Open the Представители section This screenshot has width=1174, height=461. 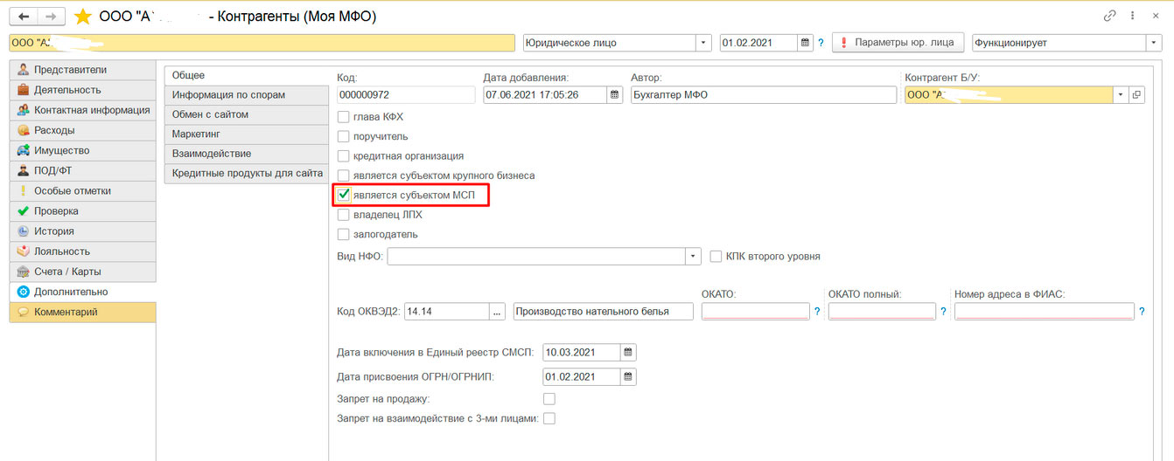point(82,70)
